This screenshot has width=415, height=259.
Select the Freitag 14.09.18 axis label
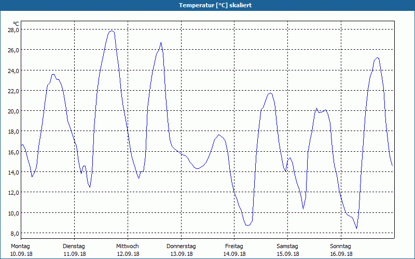click(234, 250)
